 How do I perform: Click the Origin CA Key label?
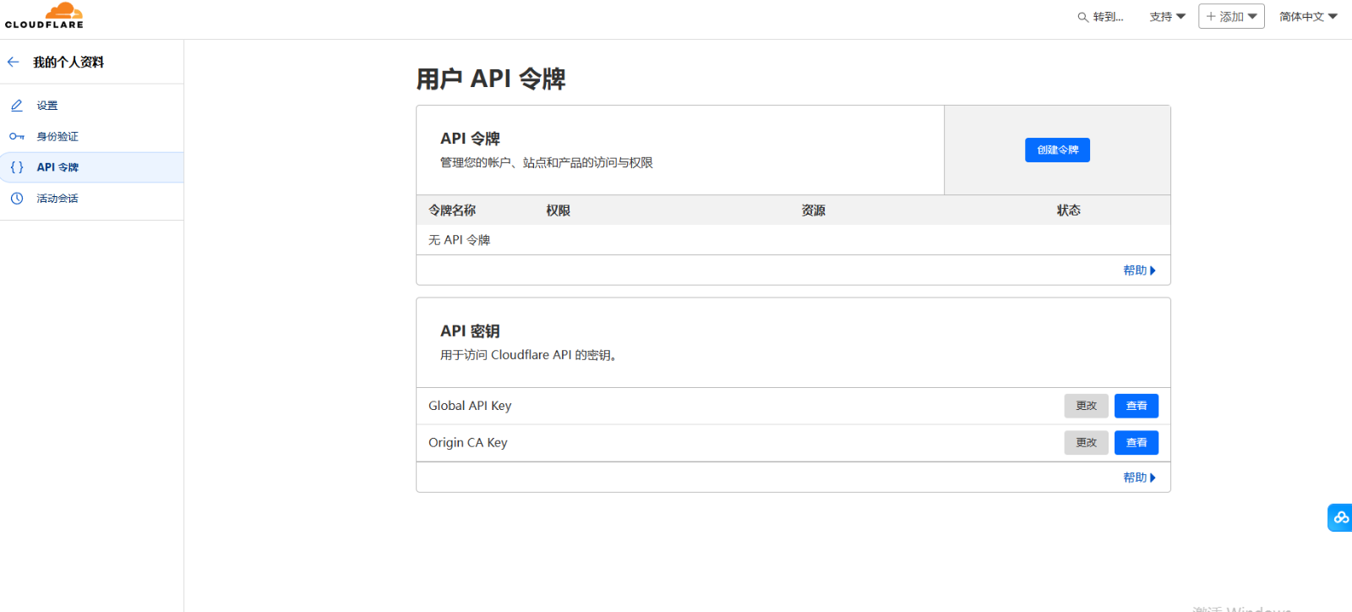(x=468, y=442)
